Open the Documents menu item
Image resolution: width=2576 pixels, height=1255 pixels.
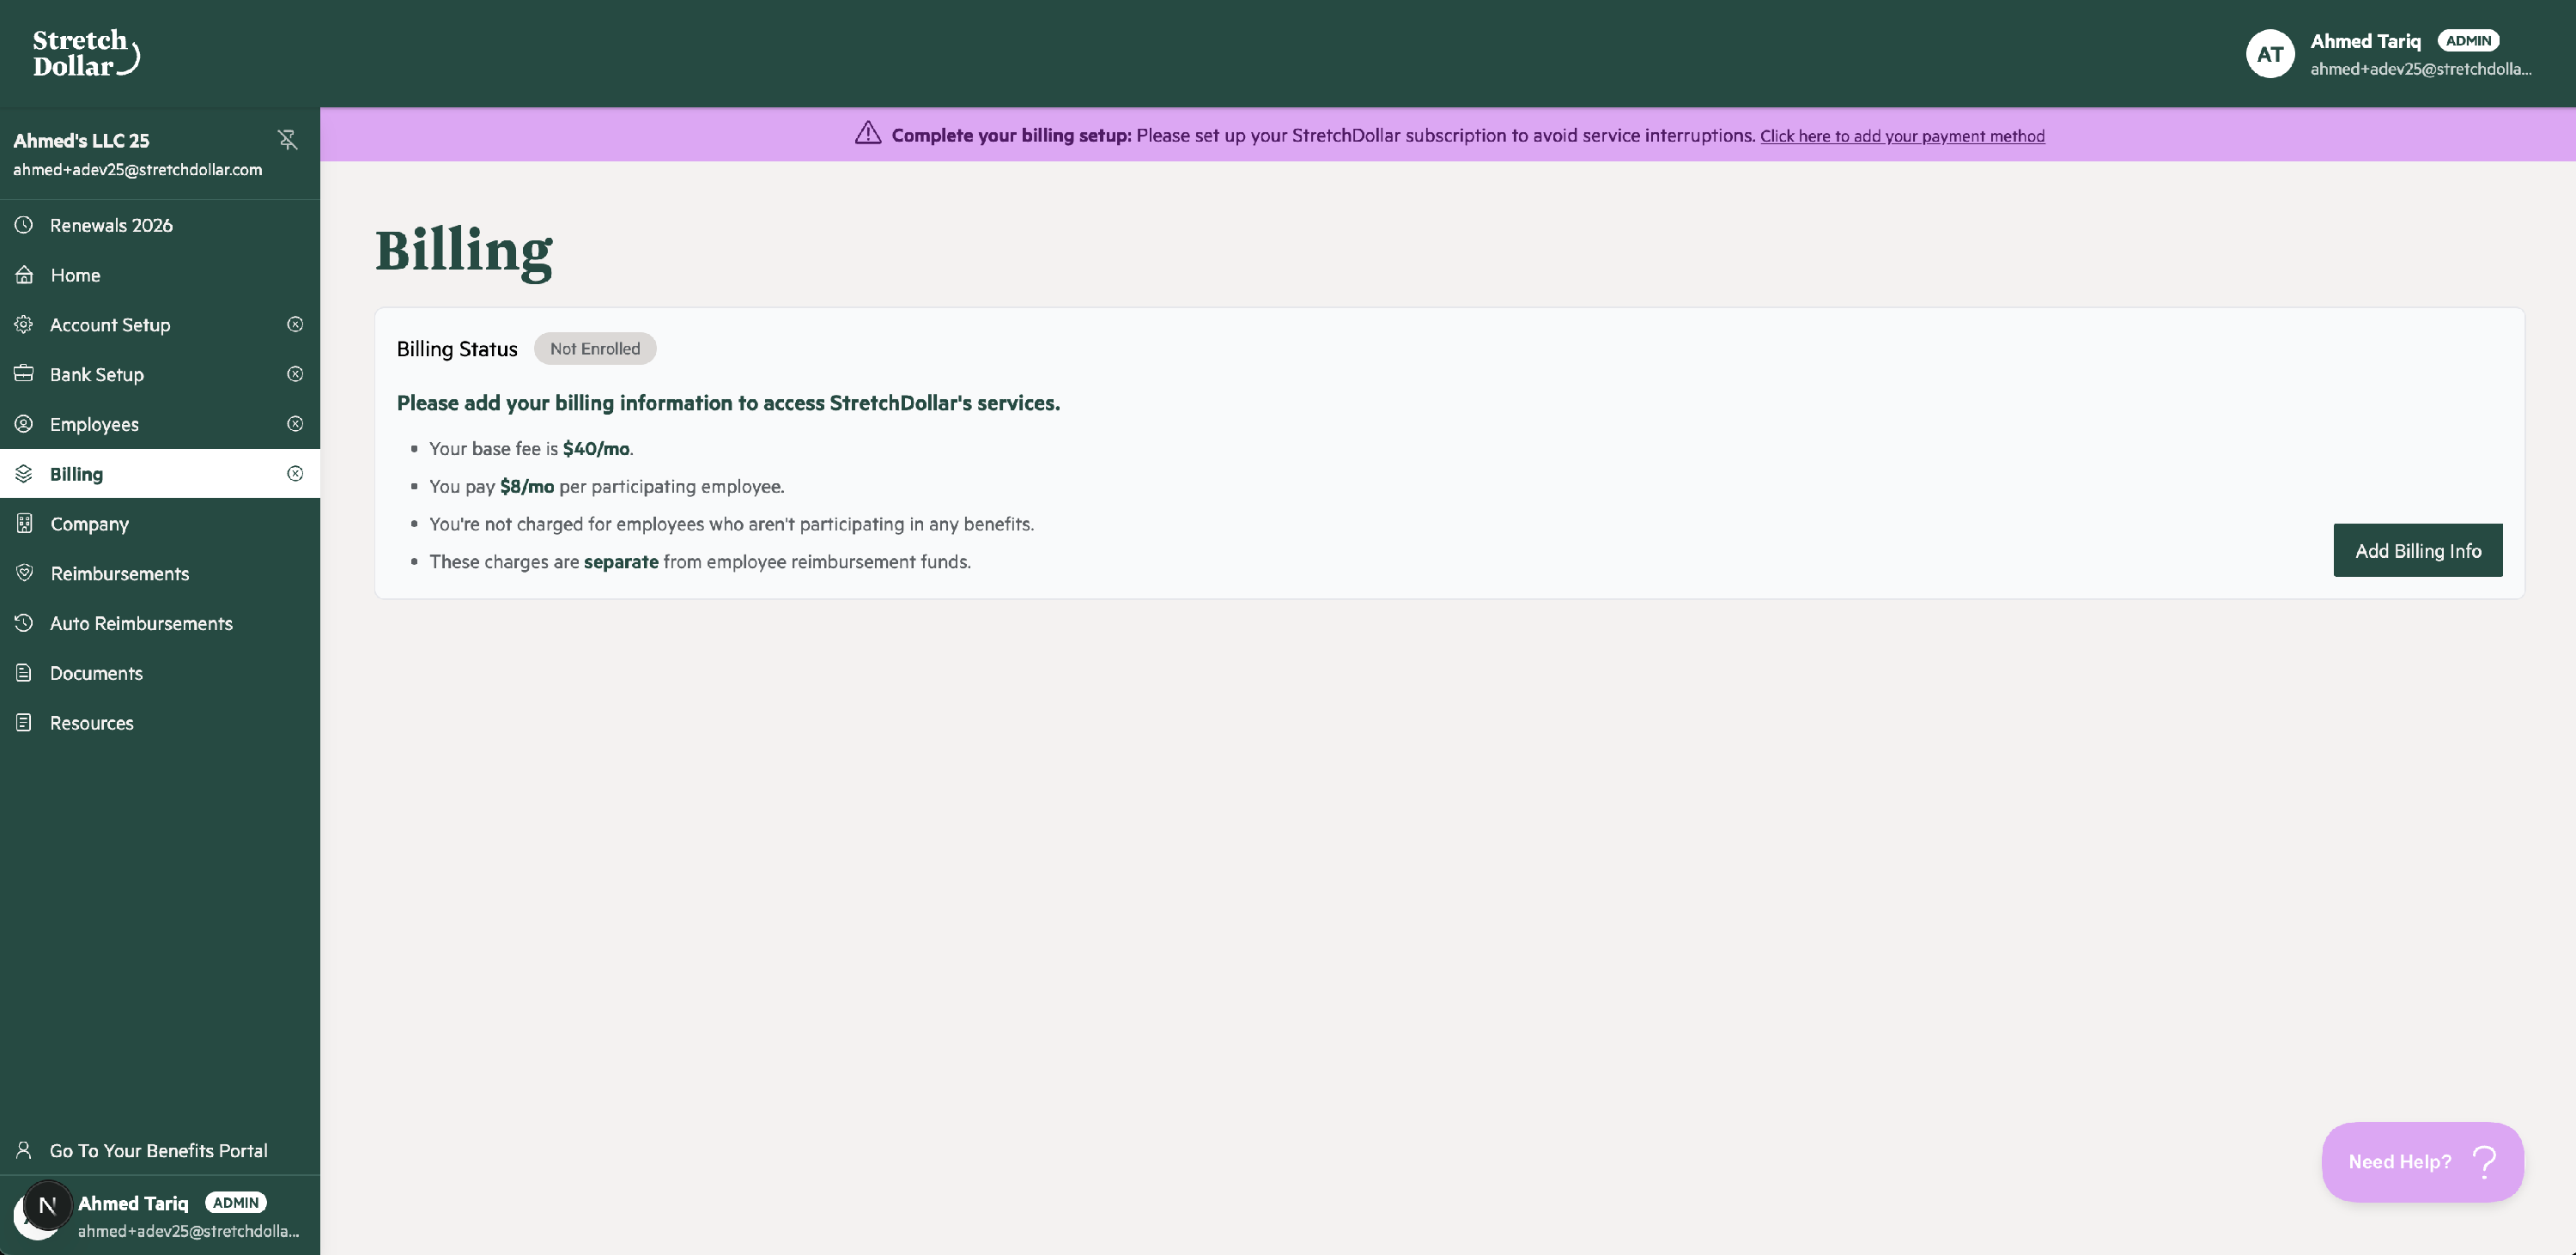click(96, 673)
